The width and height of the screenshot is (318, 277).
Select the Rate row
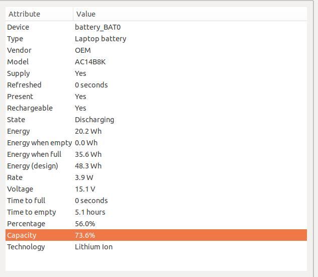pos(156,177)
